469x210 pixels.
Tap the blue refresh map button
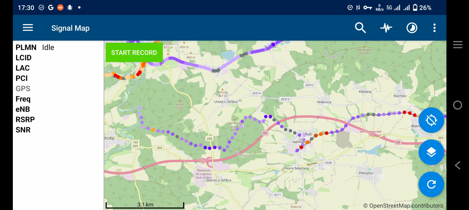point(431,184)
